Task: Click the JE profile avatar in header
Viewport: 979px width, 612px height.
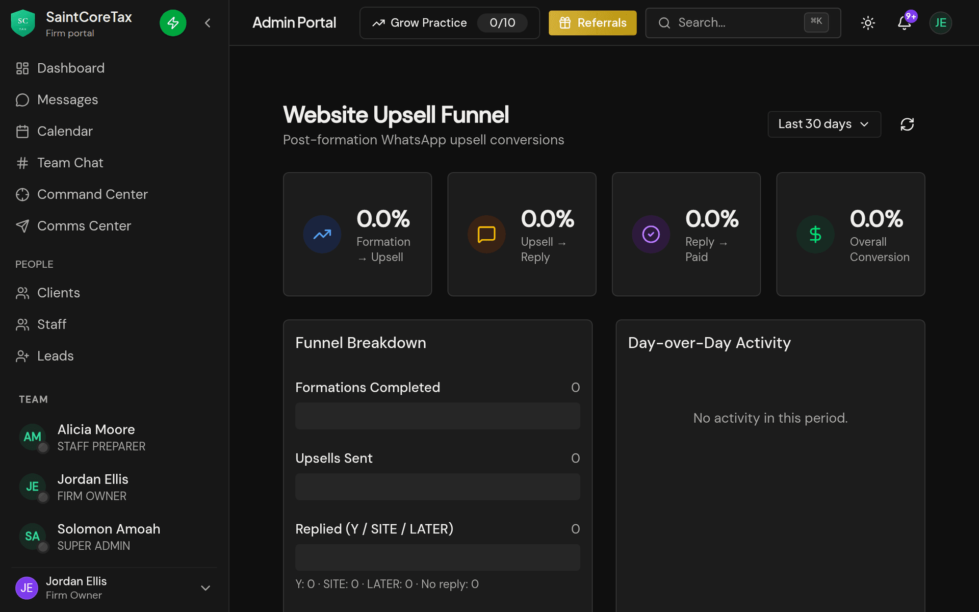Action: pyautogui.click(x=941, y=23)
